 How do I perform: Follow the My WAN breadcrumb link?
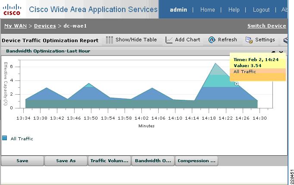(16, 26)
